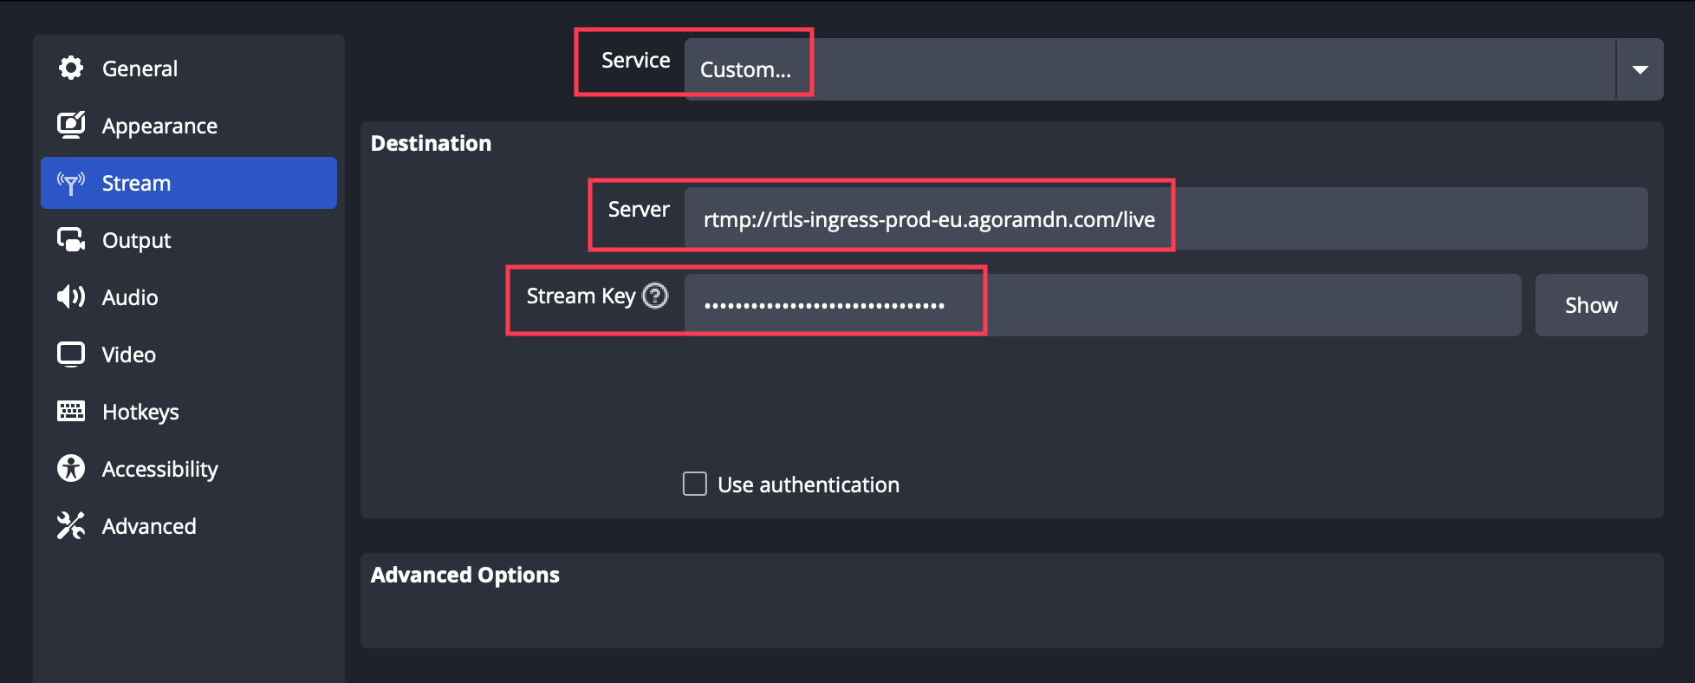Screen dimensions: 1695x683
Task: Click the Accessibility person icon
Action: [x=71, y=469]
